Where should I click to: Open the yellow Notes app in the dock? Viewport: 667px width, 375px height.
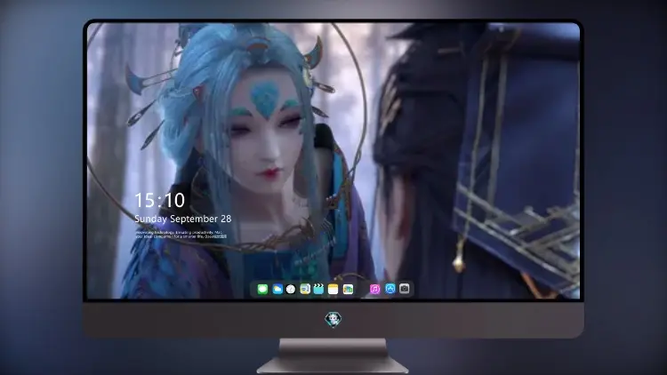[x=333, y=290]
